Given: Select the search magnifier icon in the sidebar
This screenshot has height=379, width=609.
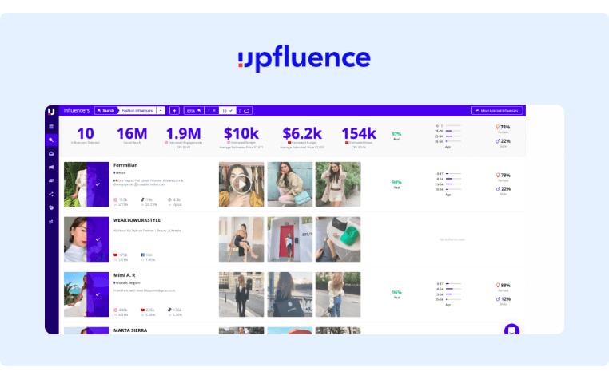Looking at the screenshot, I should click(x=51, y=140).
